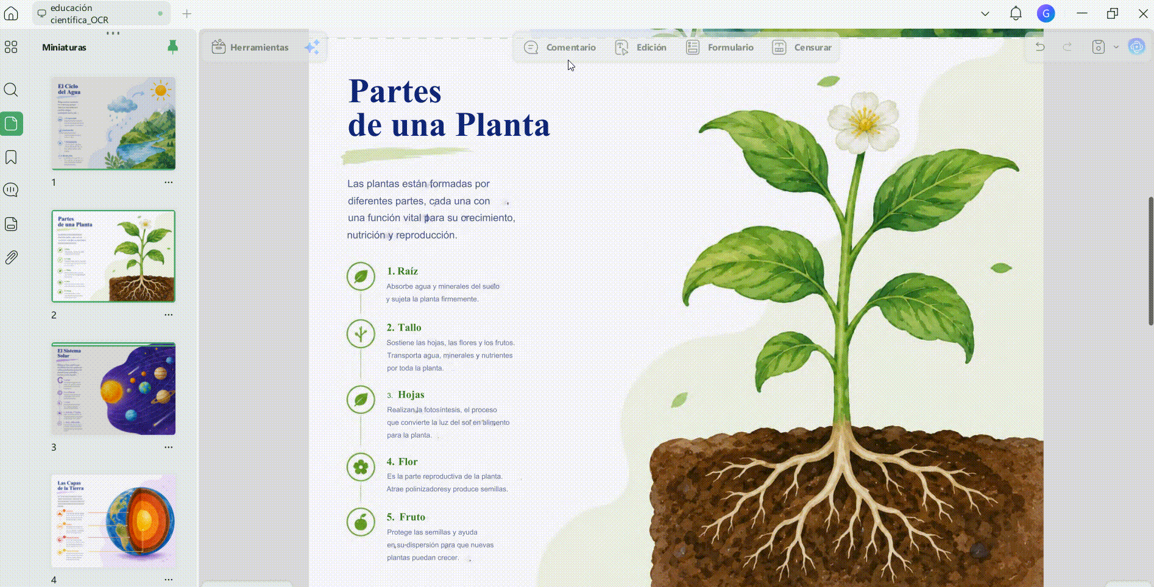Click the text 5. Fruto
The width and height of the screenshot is (1154, 587).
[x=406, y=517]
